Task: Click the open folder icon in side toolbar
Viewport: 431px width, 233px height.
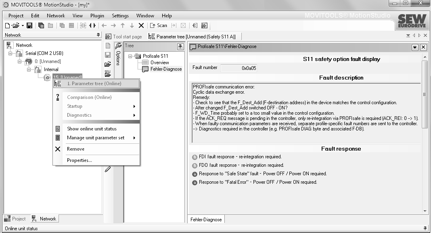Action: [108, 64]
